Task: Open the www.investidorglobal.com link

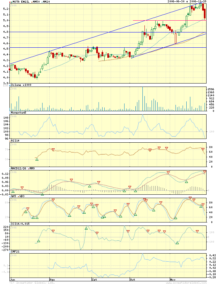Action: (x=186, y=283)
